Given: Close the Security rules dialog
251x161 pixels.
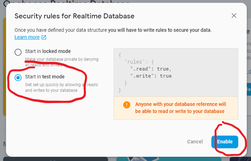Looking at the screenshot, I should pyautogui.click(x=234, y=15).
